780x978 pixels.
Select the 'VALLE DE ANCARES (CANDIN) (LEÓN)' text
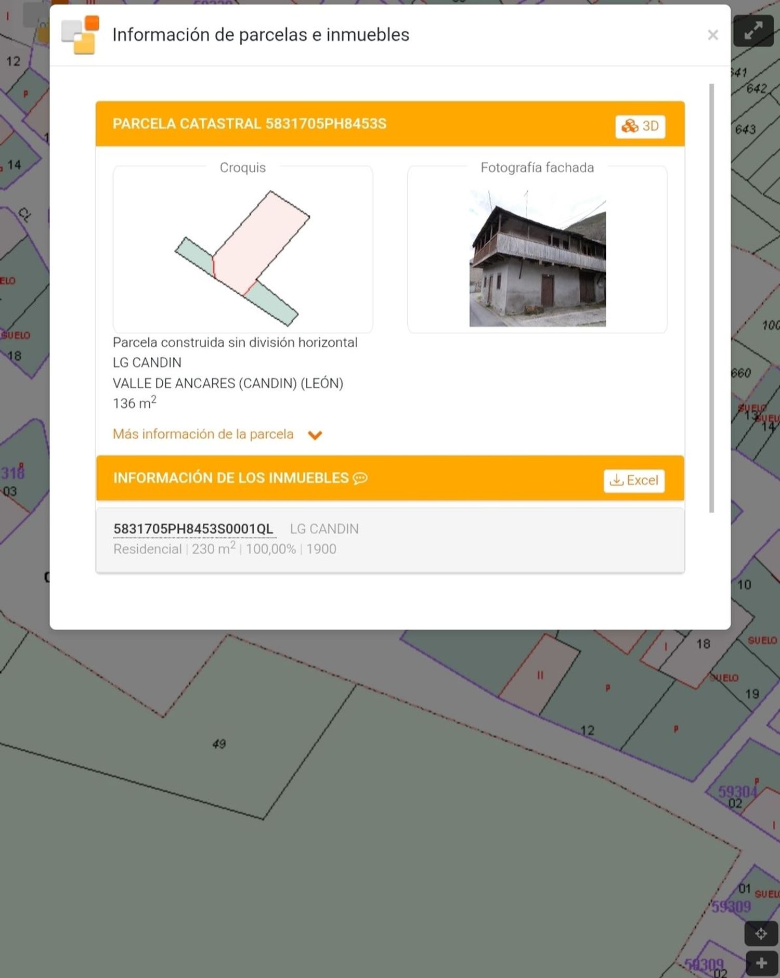point(228,383)
